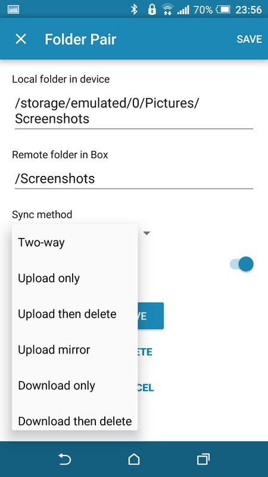268x477 pixels.
Task: Select Two-way sync method
Action: (75, 243)
